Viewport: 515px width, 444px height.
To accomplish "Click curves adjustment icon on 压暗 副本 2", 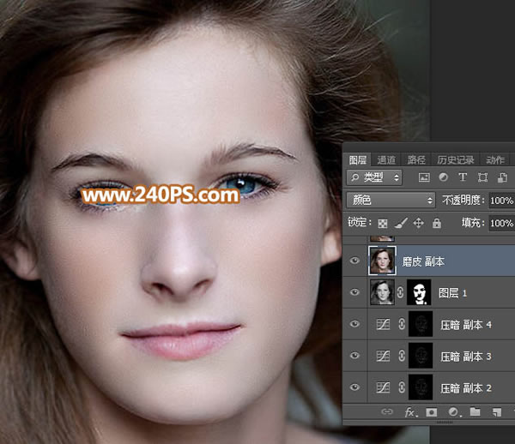I will (x=383, y=387).
